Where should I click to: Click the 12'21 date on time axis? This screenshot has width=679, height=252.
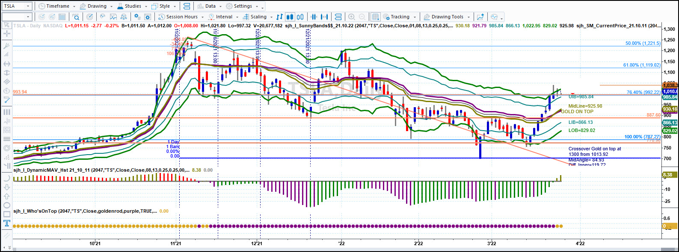(256, 243)
